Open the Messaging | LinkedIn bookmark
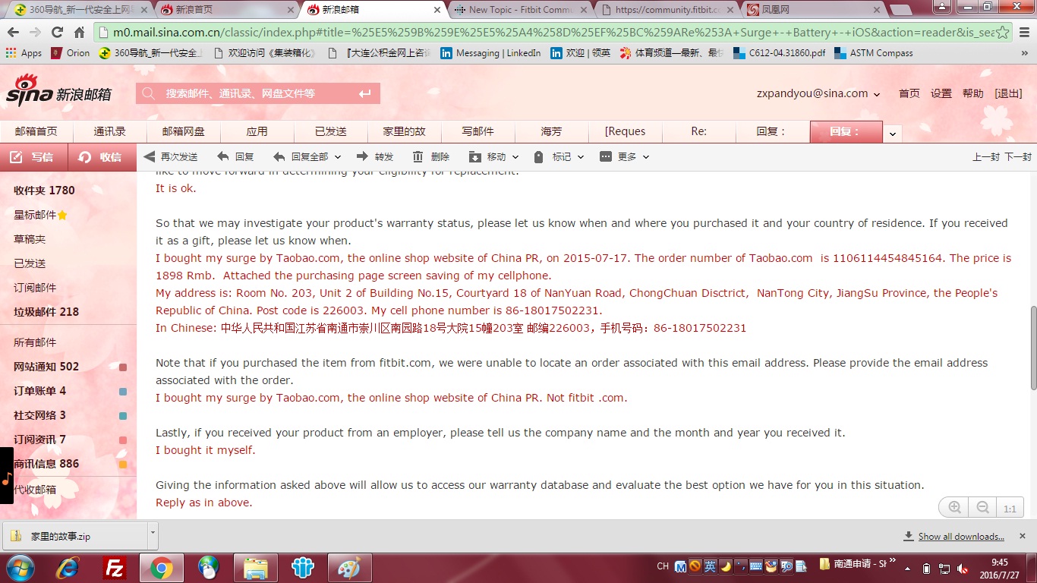This screenshot has width=1037, height=583. 491,53
